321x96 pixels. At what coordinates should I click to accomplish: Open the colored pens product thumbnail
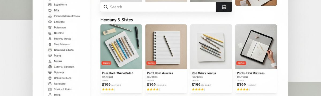121,47
